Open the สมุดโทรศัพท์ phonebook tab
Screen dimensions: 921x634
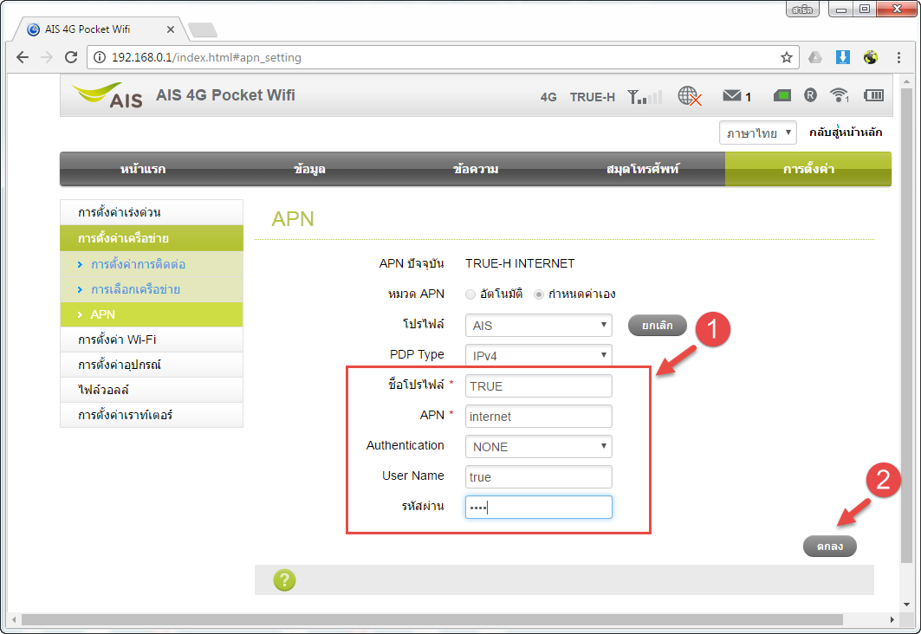pos(643,169)
